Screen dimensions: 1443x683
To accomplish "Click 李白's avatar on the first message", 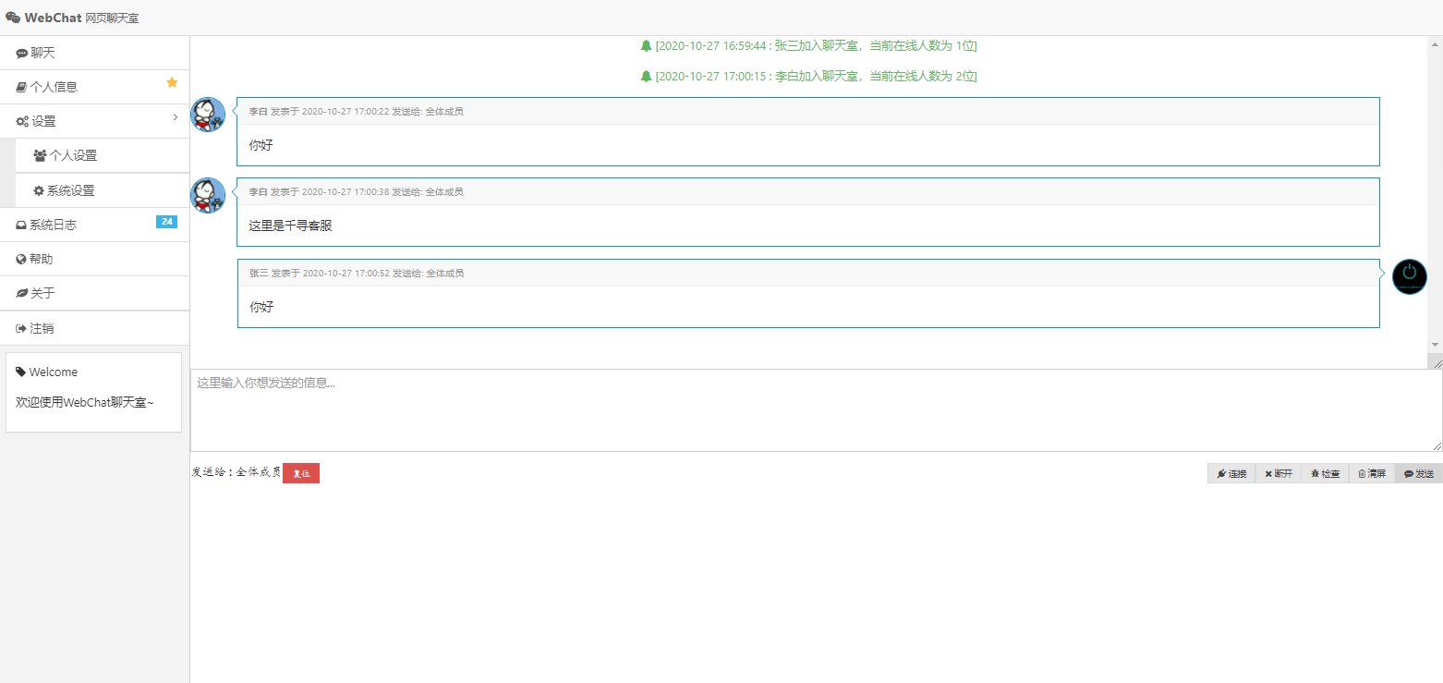I will (x=208, y=115).
